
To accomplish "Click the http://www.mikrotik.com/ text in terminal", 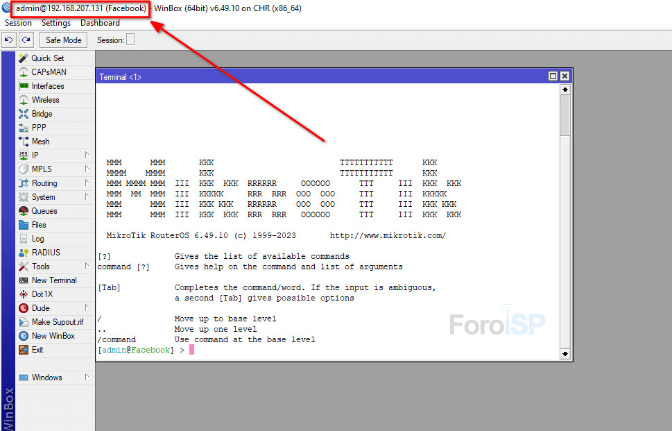I will [x=388, y=235].
